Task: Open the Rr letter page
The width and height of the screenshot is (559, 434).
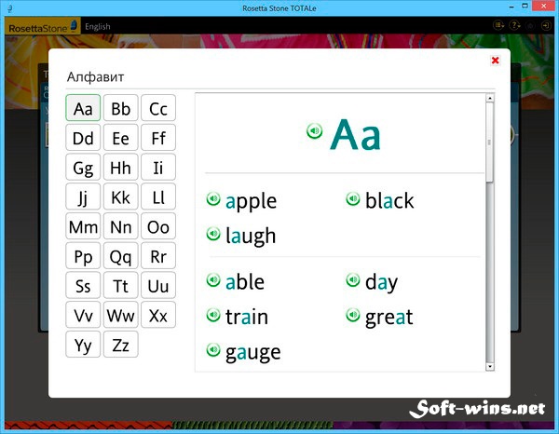Action: click(158, 256)
